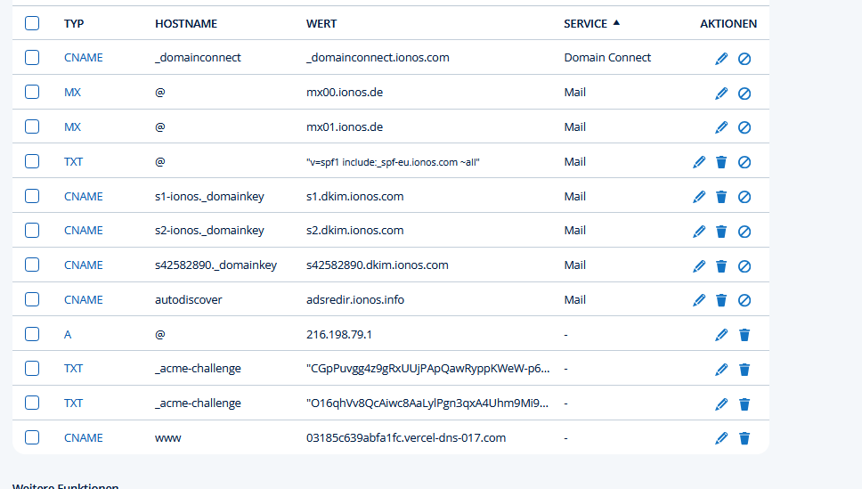Disable the mx00.ionos.de MX record

744,93
